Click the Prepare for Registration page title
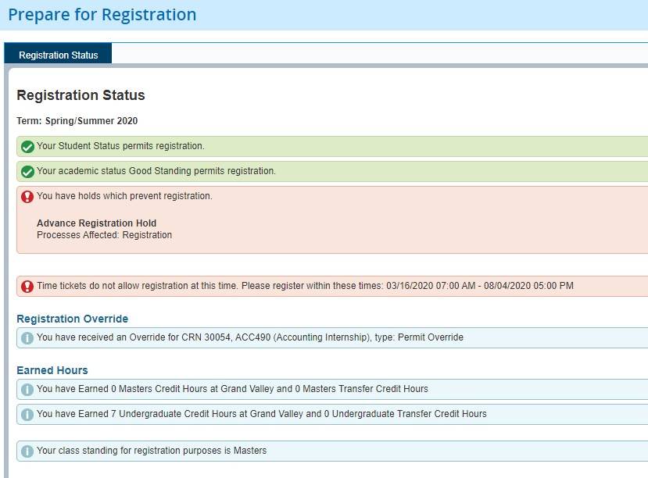 pos(102,15)
